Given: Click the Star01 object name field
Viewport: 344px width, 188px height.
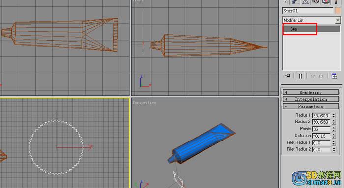Looking at the screenshot, I should pyautogui.click(x=308, y=11).
